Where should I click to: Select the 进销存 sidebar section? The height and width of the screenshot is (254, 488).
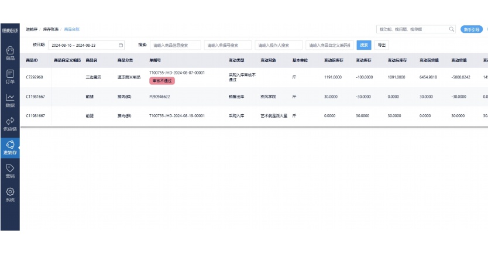tap(10, 148)
